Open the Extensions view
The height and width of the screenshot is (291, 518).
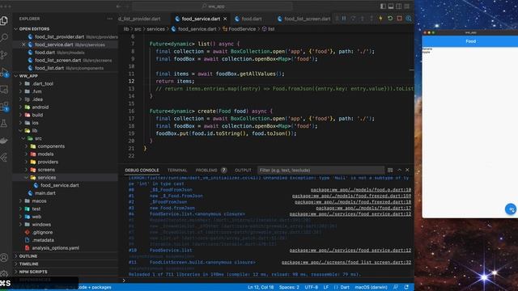[4, 106]
